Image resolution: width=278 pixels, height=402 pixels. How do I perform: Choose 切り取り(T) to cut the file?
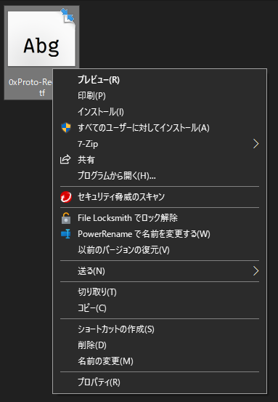point(160,292)
